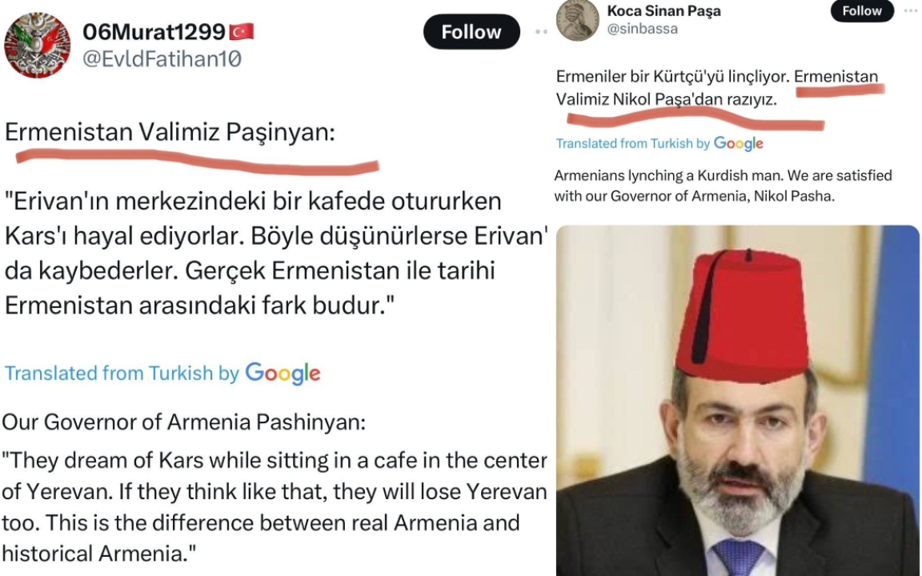Image resolution: width=922 pixels, height=576 pixels.
Task: Click the English translation mentioning Nikol Pasha
Action: coord(724,186)
